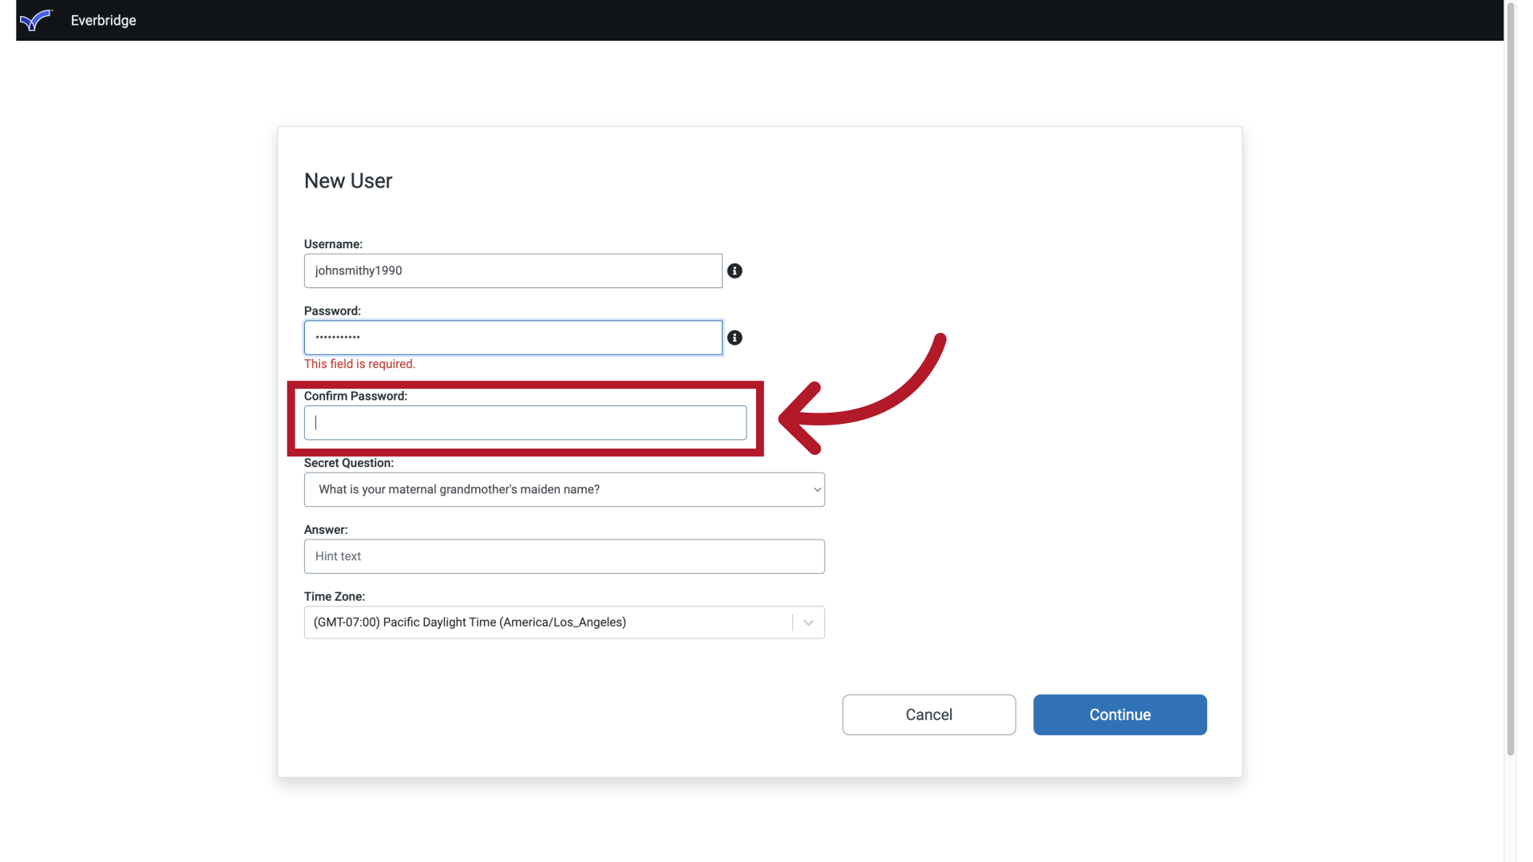The height and width of the screenshot is (862, 1533).
Task: Click the highlighted Confirm Password field
Action: click(525, 422)
